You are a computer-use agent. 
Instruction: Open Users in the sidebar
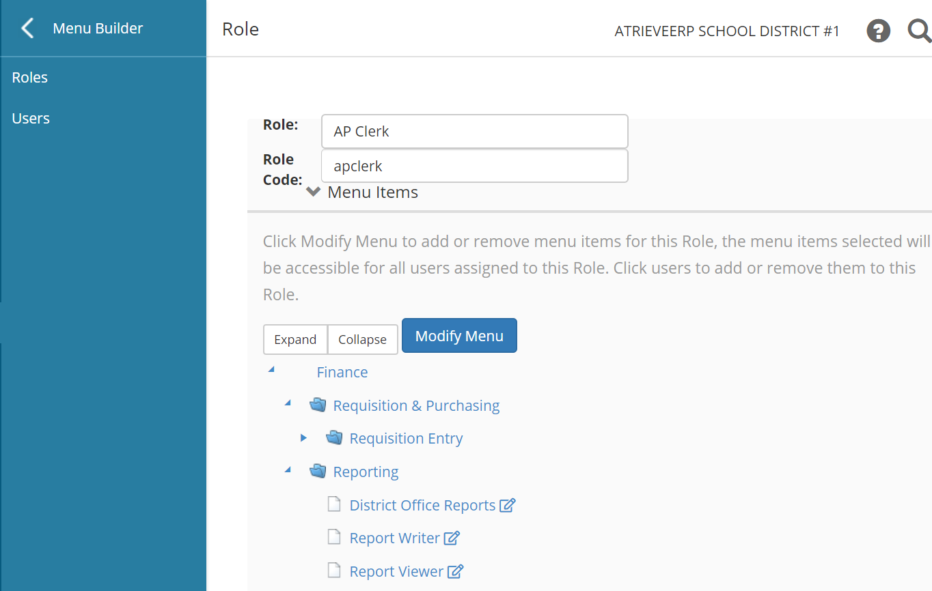tap(31, 119)
